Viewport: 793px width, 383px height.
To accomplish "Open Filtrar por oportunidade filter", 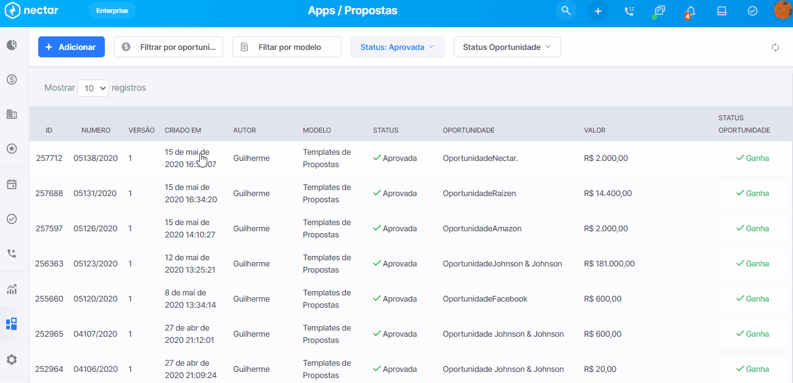I will point(168,47).
